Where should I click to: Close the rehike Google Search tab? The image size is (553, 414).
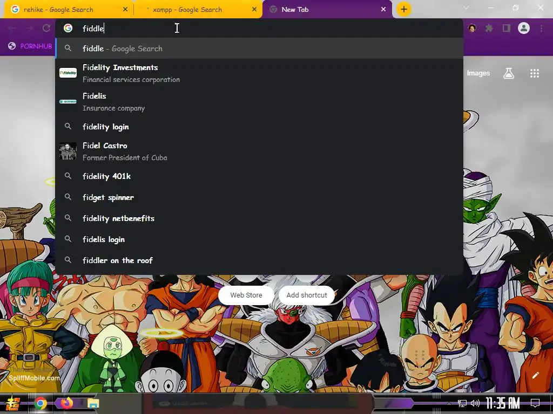(125, 10)
